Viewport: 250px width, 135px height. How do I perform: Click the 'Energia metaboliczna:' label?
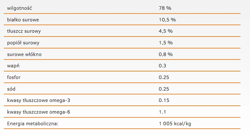(33, 124)
